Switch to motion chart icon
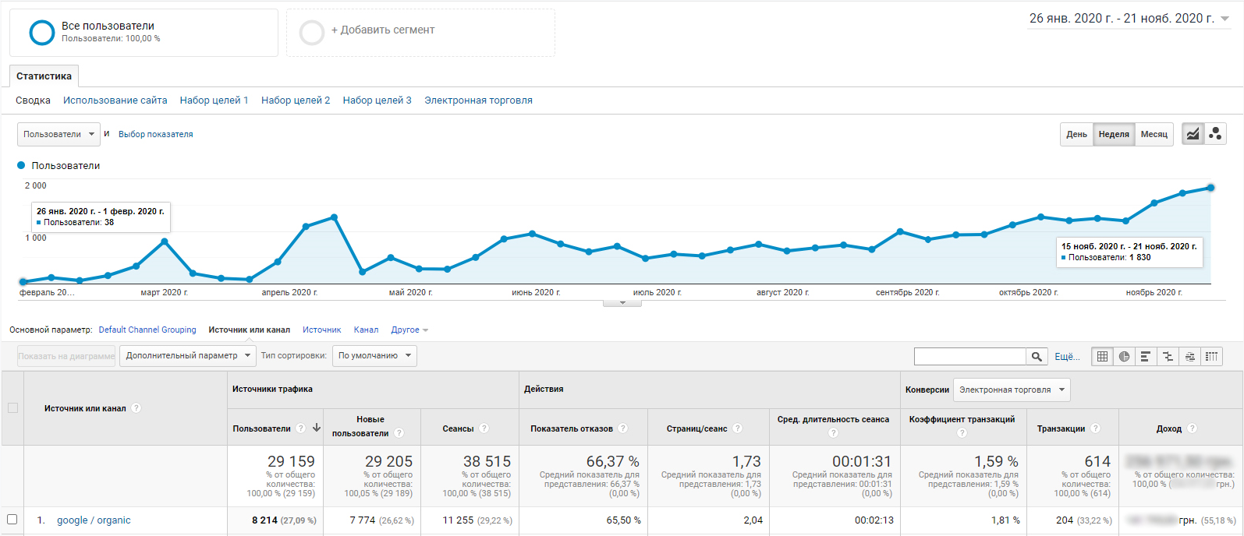The height and width of the screenshot is (536, 1244). 1215,134
